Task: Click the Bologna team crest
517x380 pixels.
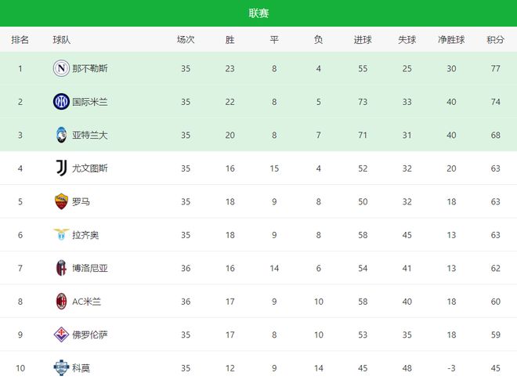Action: 61,268
